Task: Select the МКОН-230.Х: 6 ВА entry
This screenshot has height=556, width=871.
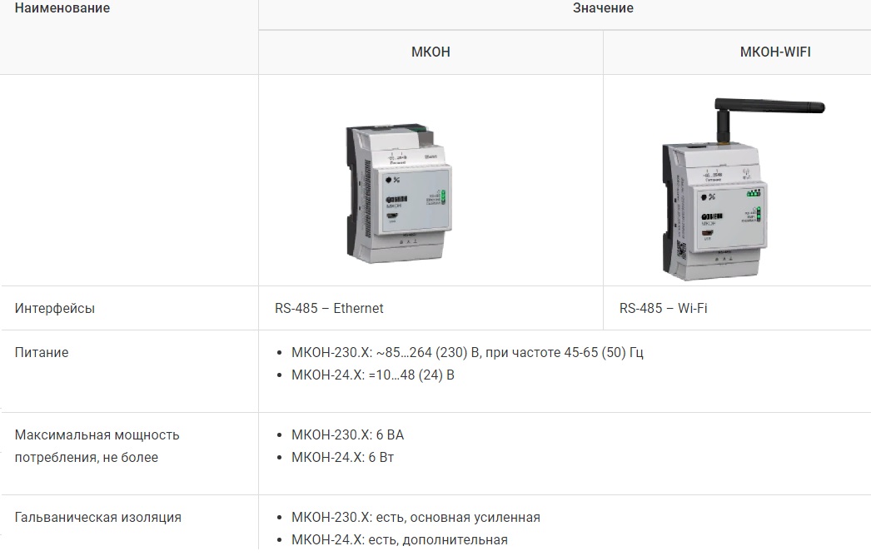Action: coord(347,434)
